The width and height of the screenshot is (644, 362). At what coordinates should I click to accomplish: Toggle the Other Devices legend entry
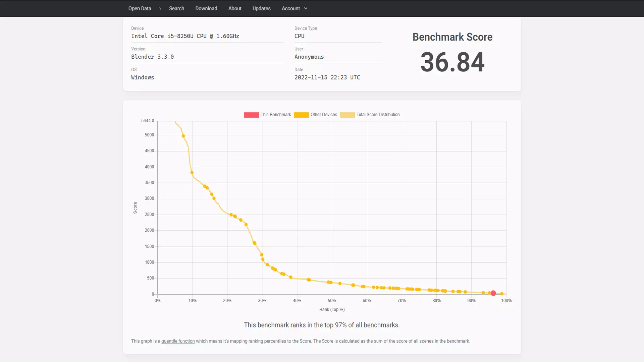[x=323, y=115]
